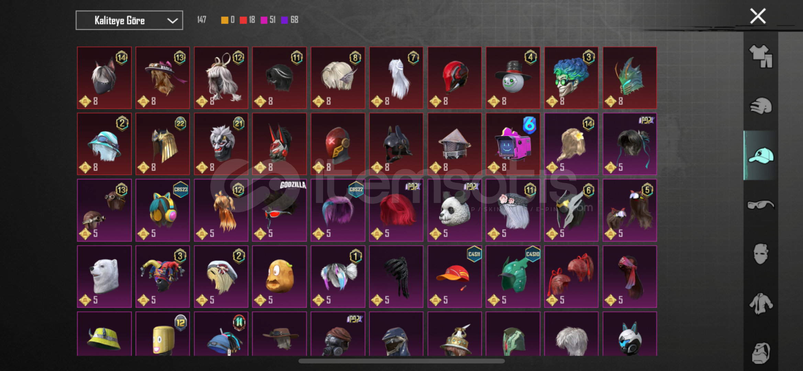Open the outfit sets category icon
The width and height of the screenshot is (803, 371).
[x=760, y=56]
